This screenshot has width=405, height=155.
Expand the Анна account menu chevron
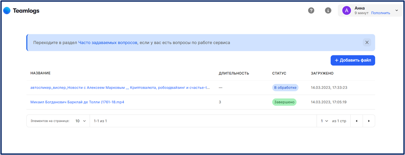tap(397, 10)
